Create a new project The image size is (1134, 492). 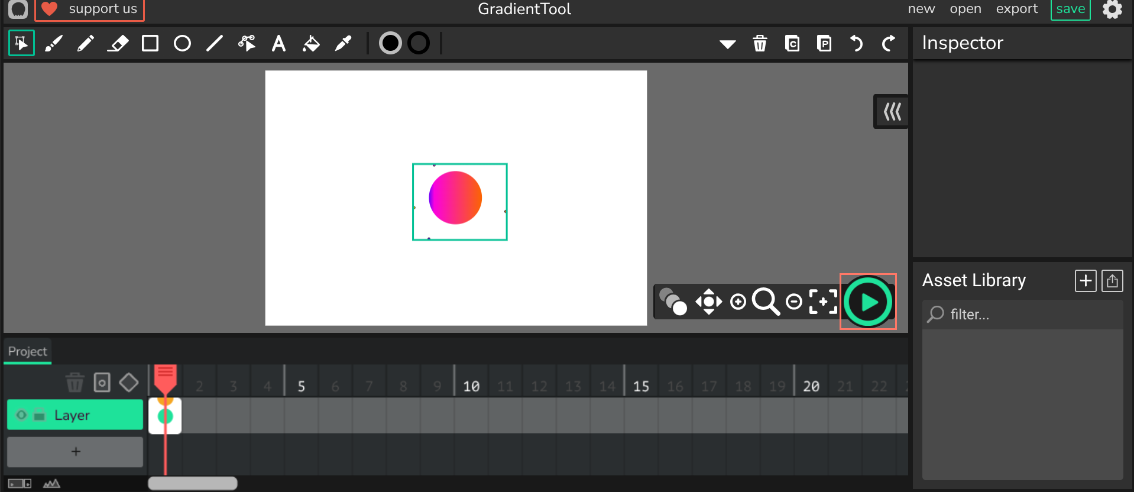tap(921, 9)
